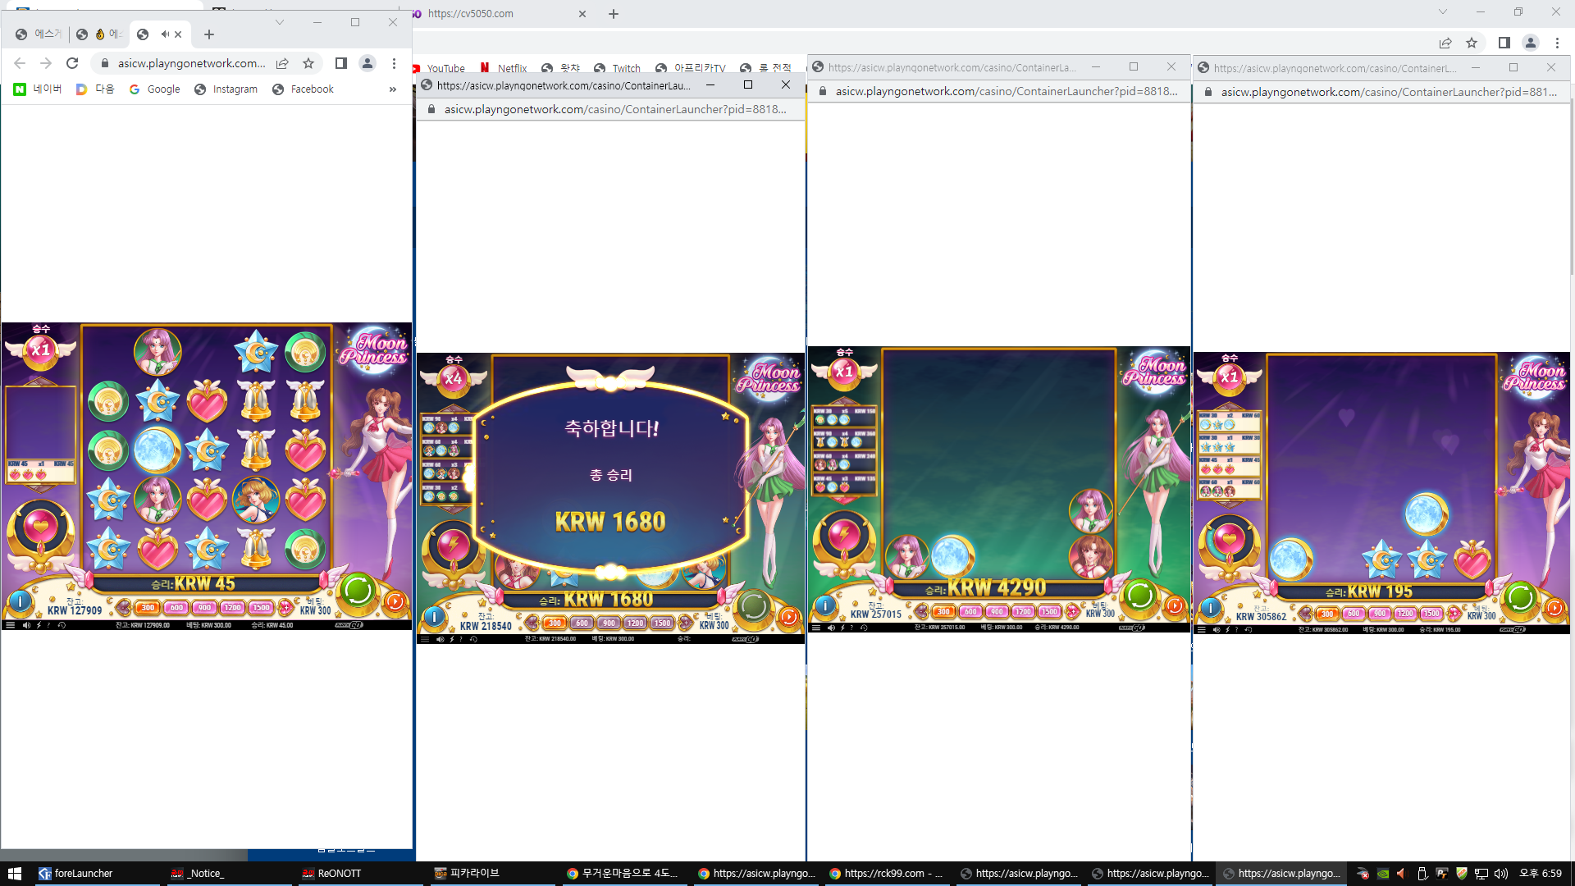Toggle fast play lightning in the KRW 257015 game
Image resolution: width=1575 pixels, height=886 pixels.
pyautogui.click(x=842, y=628)
